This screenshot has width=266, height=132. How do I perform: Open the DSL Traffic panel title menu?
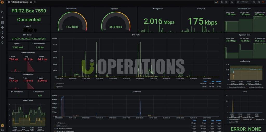(136, 35)
